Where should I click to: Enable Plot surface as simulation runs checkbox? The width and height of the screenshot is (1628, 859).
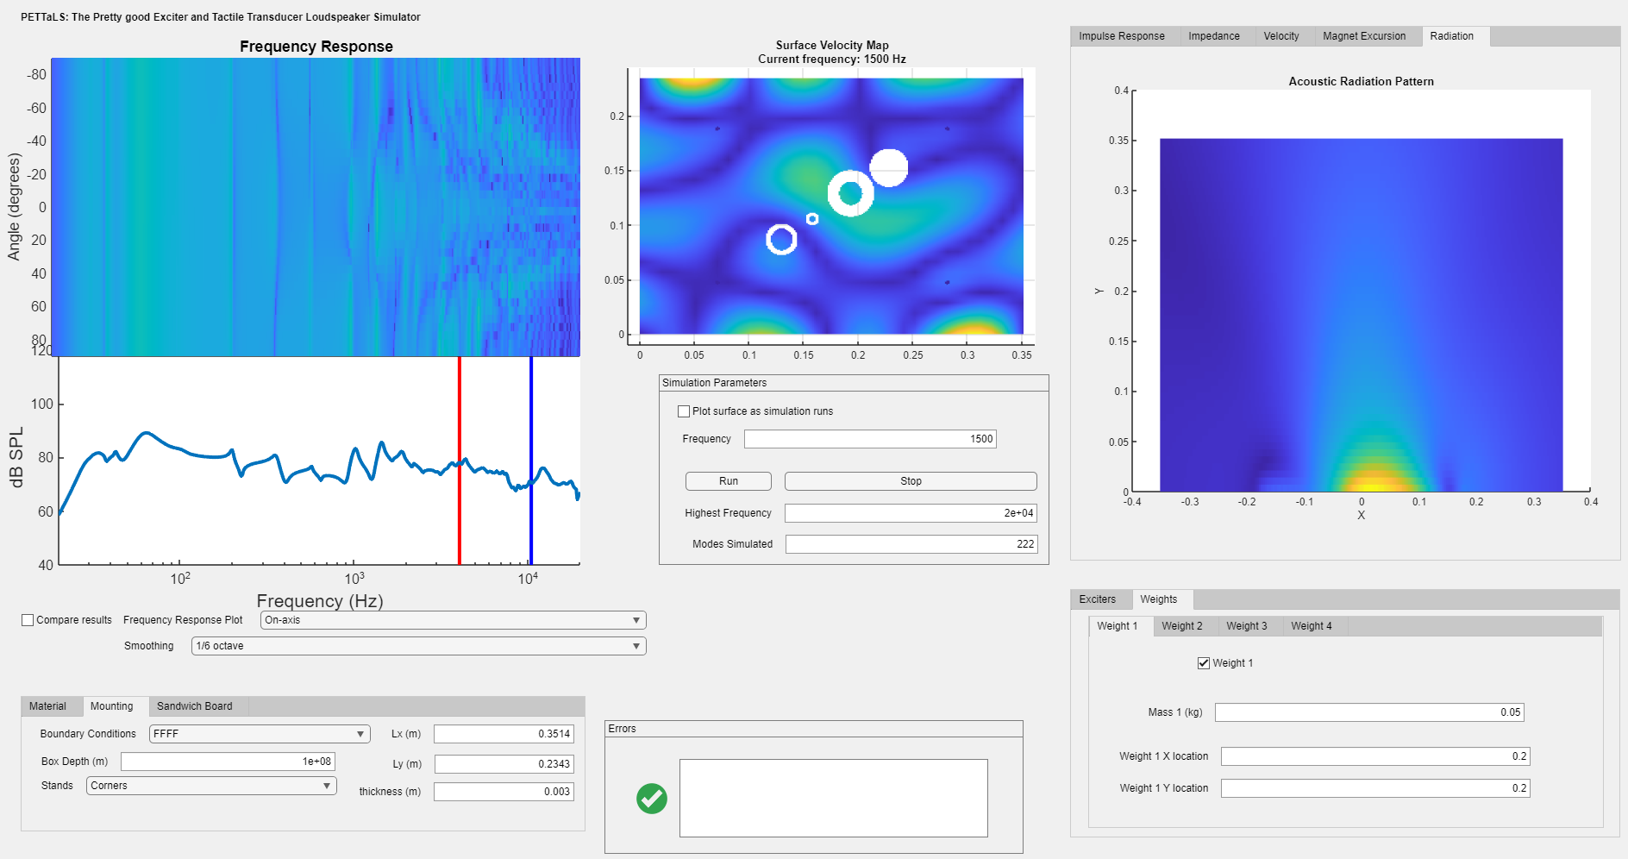click(x=684, y=411)
